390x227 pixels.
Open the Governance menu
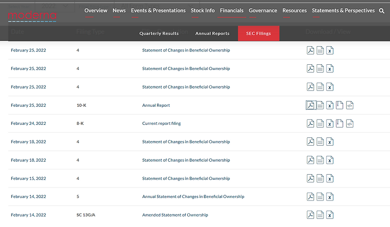263,10
